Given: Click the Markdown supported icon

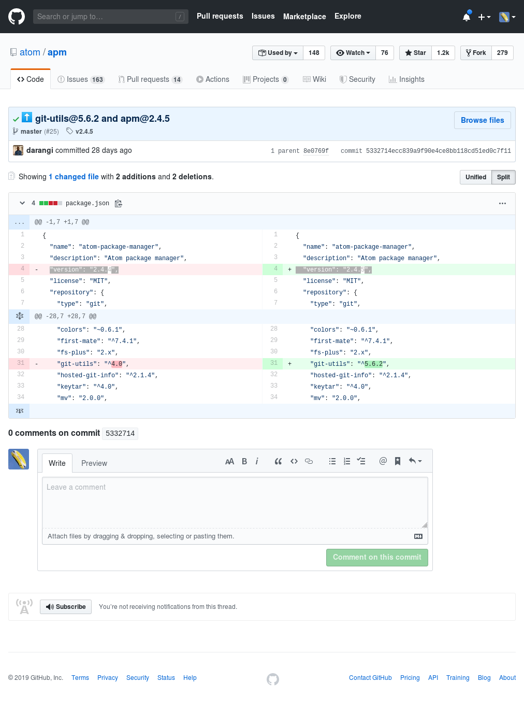Looking at the screenshot, I should click(x=418, y=536).
